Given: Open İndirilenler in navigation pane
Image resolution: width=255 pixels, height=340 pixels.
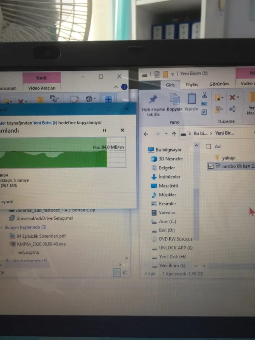Looking at the screenshot, I should [166, 177].
